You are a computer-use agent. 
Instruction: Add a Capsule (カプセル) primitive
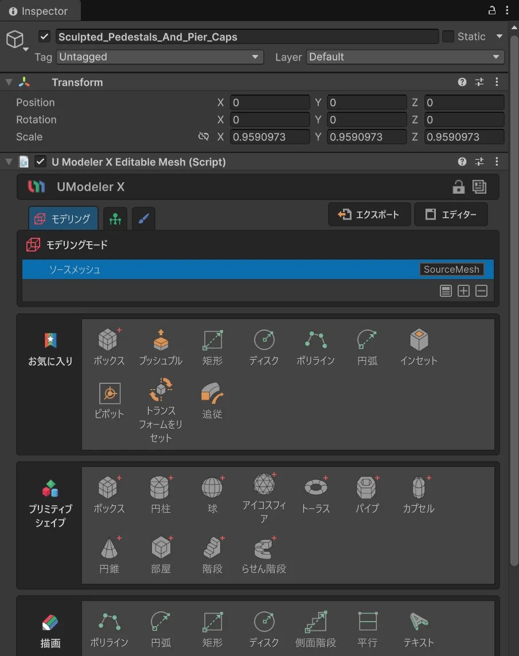419,495
